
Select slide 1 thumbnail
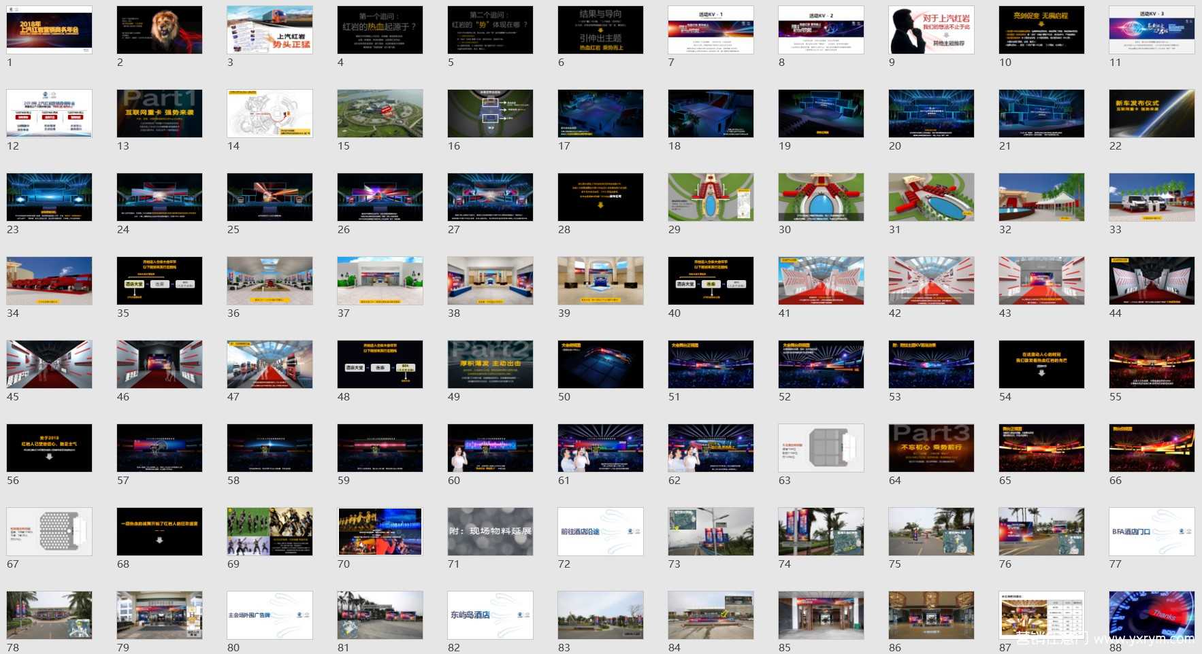[49, 30]
